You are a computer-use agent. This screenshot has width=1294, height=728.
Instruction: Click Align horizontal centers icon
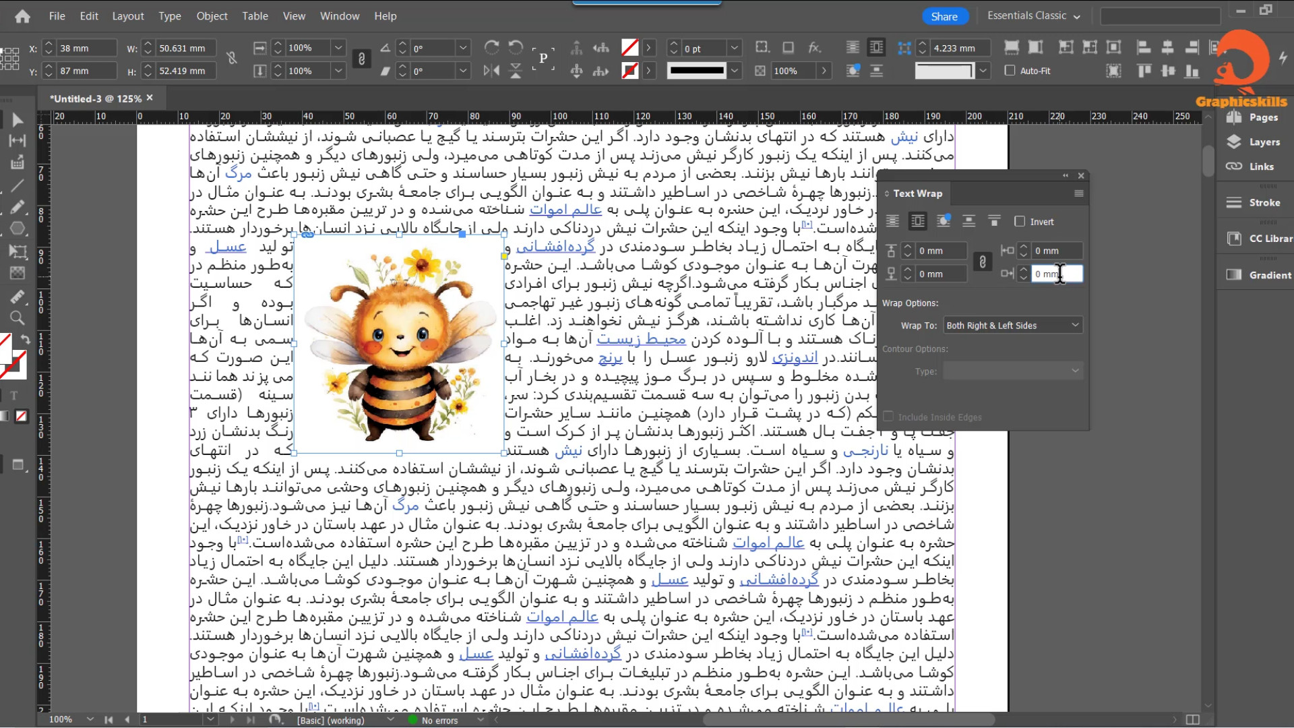pyautogui.click(x=1168, y=48)
